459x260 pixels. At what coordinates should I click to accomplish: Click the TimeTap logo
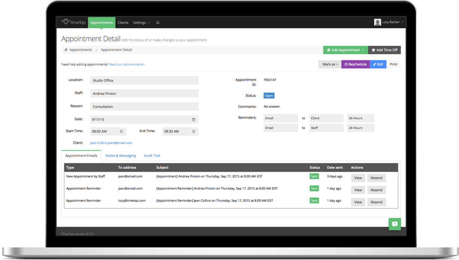click(x=73, y=22)
